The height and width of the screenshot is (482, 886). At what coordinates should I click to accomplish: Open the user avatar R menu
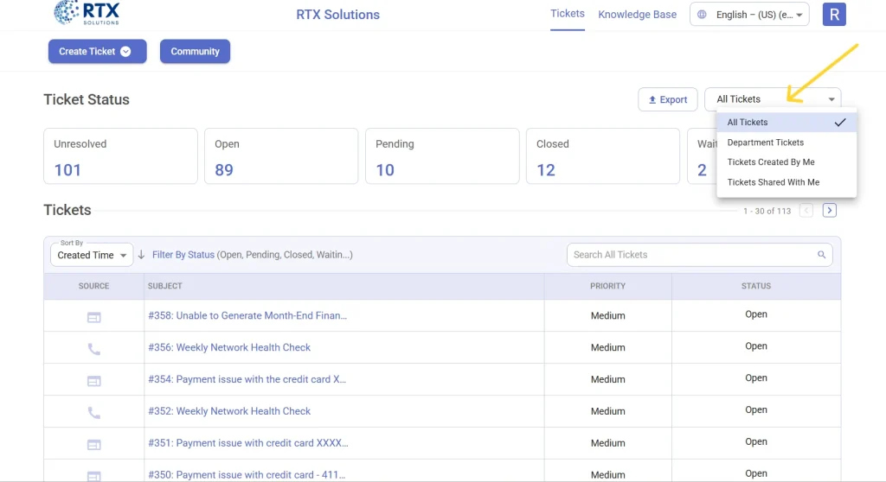834,15
